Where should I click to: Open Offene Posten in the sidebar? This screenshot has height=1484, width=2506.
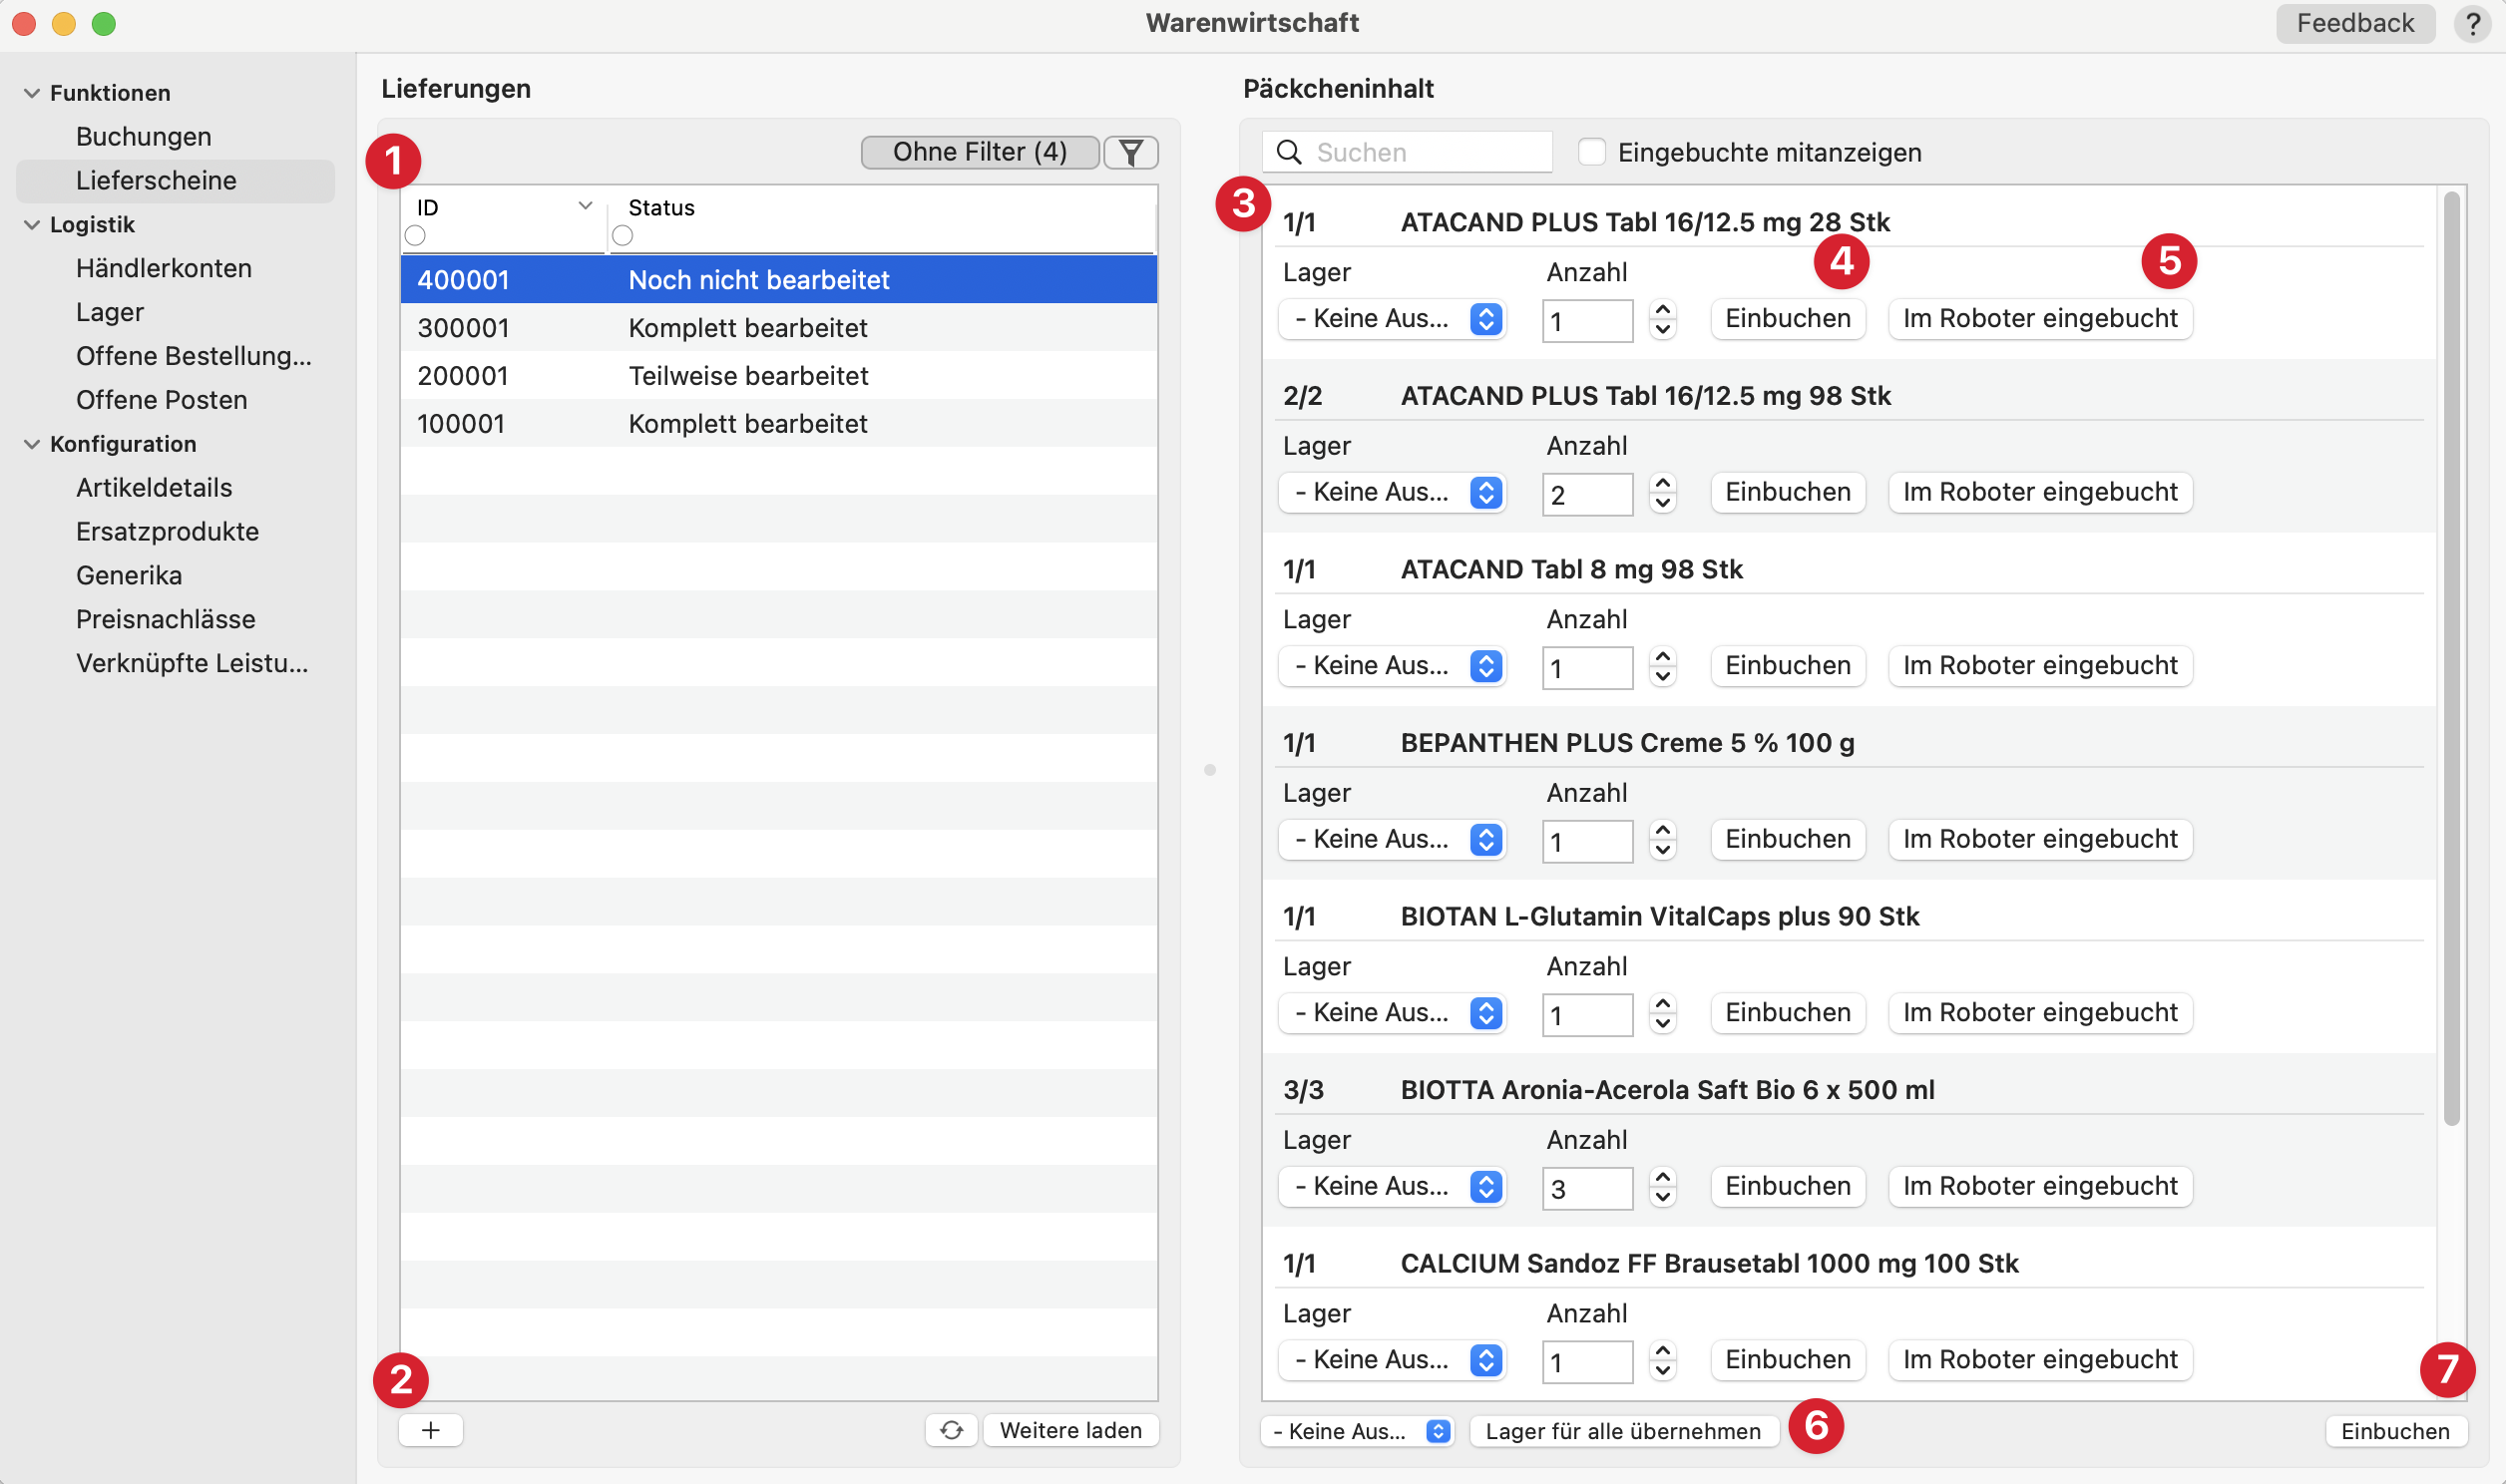click(162, 400)
